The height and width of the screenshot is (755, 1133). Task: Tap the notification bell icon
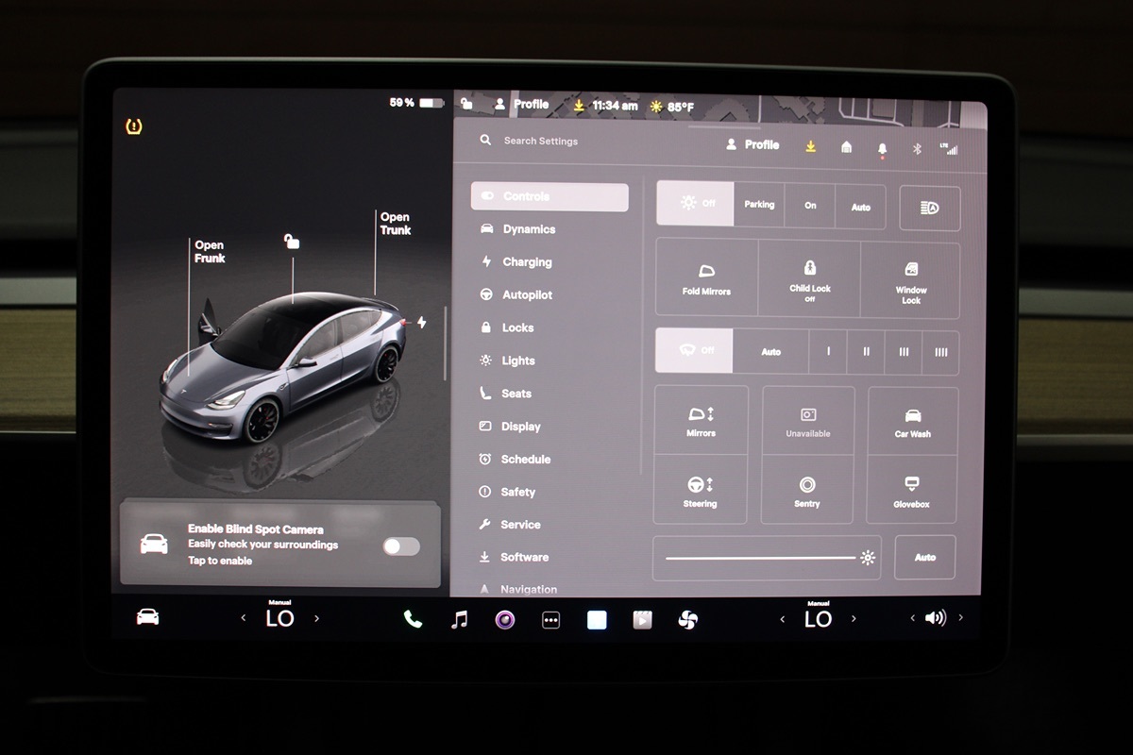882,148
